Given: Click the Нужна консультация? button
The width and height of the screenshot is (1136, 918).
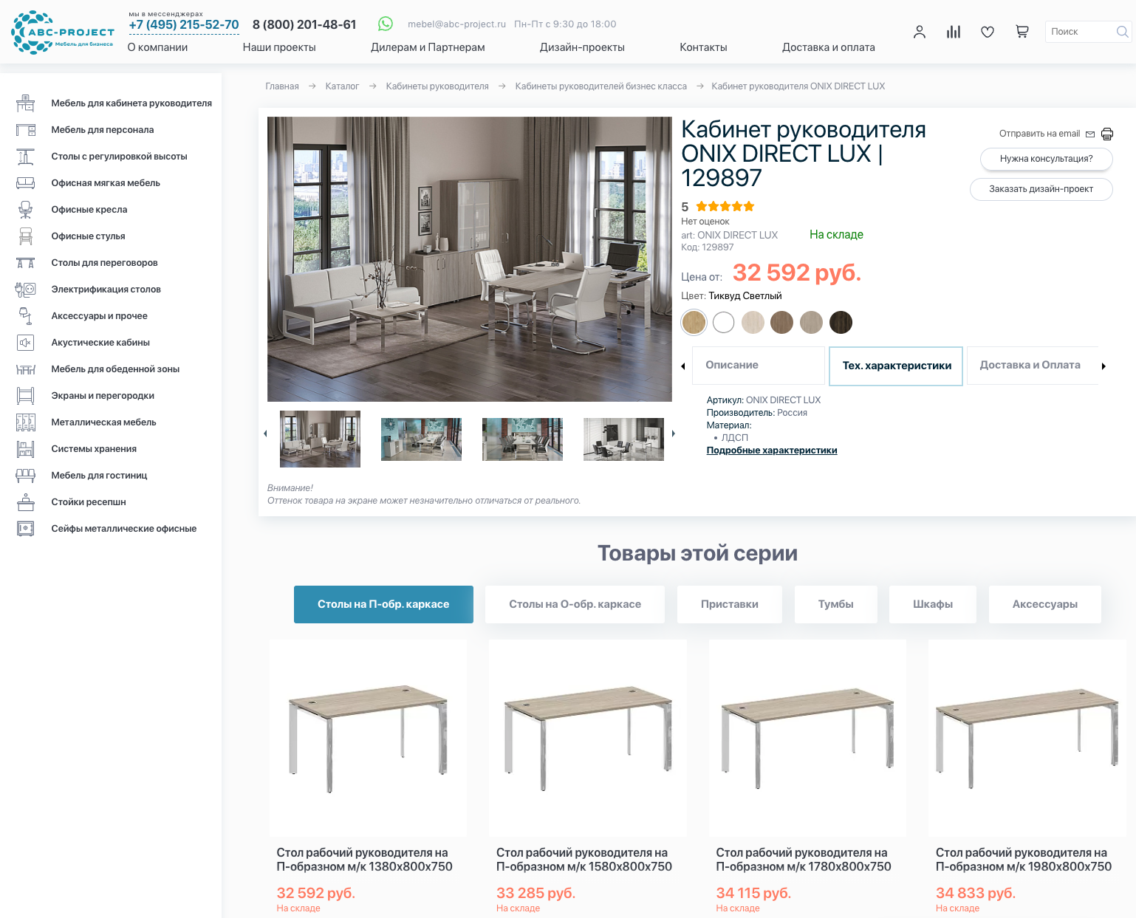Looking at the screenshot, I should tap(1046, 159).
